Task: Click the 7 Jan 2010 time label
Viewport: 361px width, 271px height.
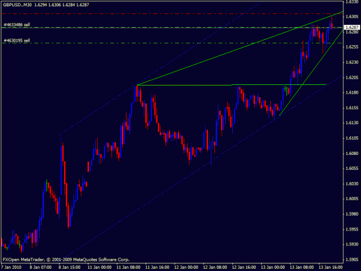Action: click(x=12, y=268)
